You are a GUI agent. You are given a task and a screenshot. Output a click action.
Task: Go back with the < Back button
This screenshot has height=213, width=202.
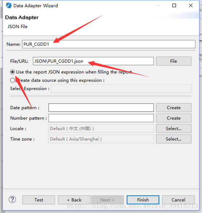tap(74, 200)
